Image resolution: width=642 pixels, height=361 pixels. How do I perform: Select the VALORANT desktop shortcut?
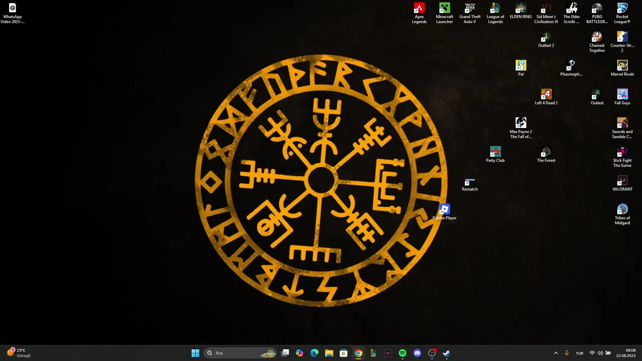point(622,184)
